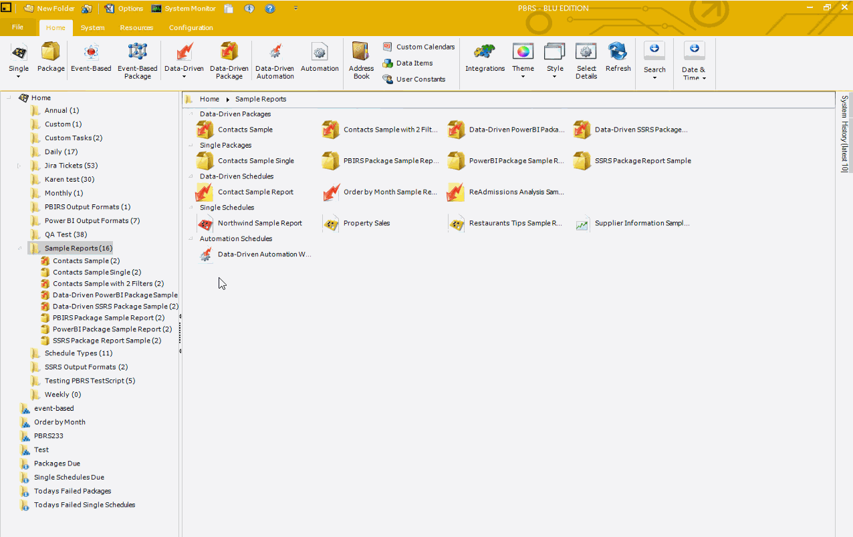Open the Date & Time dropdown
The height and width of the screenshot is (537, 853).
(x=694, y=60)
